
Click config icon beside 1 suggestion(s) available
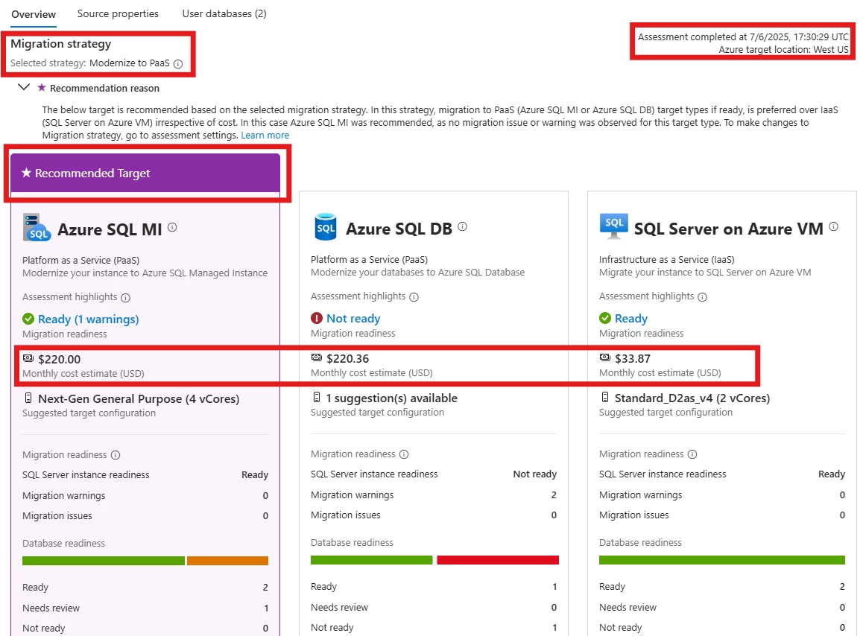tap(317, 397)
